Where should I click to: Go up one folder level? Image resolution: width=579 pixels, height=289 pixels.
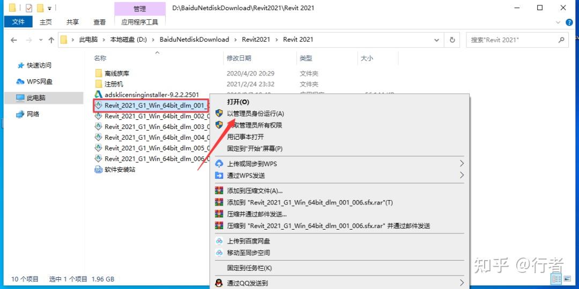(x=51, y=40)
